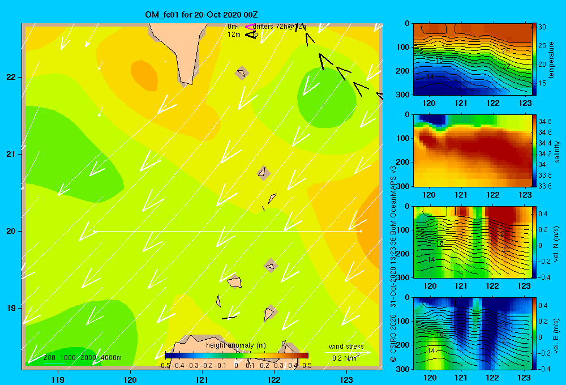566x385 pixels.
Task: Click the '0.4' tick on vel. N color bar
Action: coord(543,214)
